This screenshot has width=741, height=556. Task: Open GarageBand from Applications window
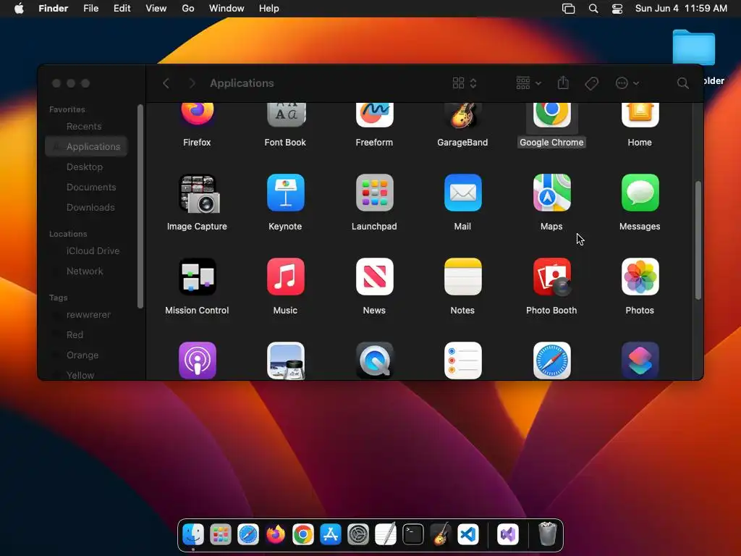(462, 115)
